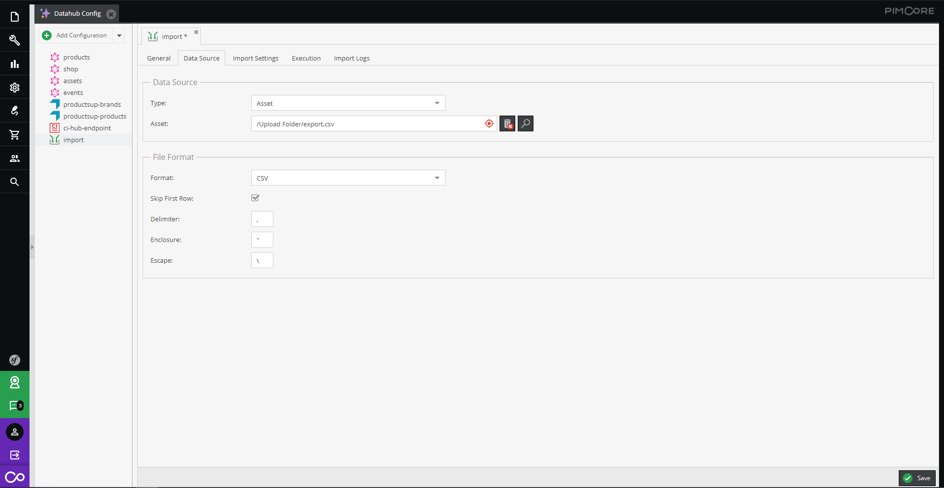Screen dimensions: 944x488
Task: Open the Ecommerce shopping cart icon
Action: pos(15,135)
